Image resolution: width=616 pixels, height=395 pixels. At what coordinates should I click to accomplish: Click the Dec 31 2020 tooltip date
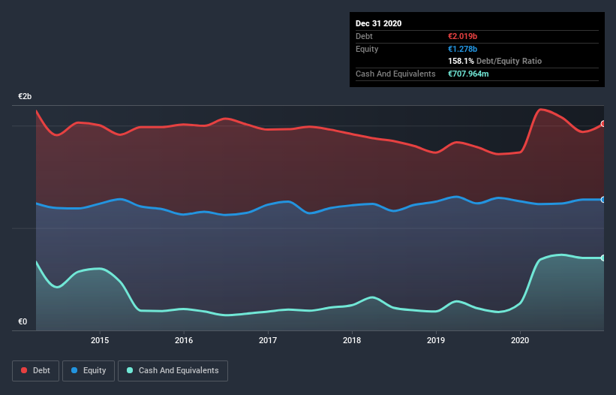(379, 23)
